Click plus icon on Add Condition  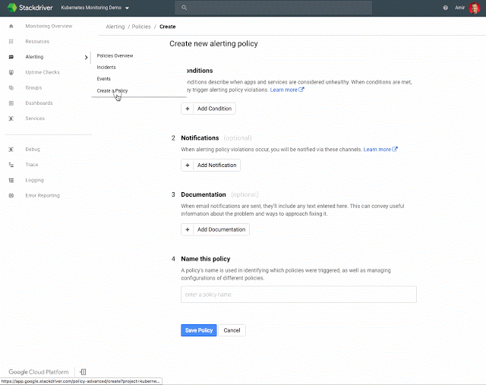coord(188,109)
